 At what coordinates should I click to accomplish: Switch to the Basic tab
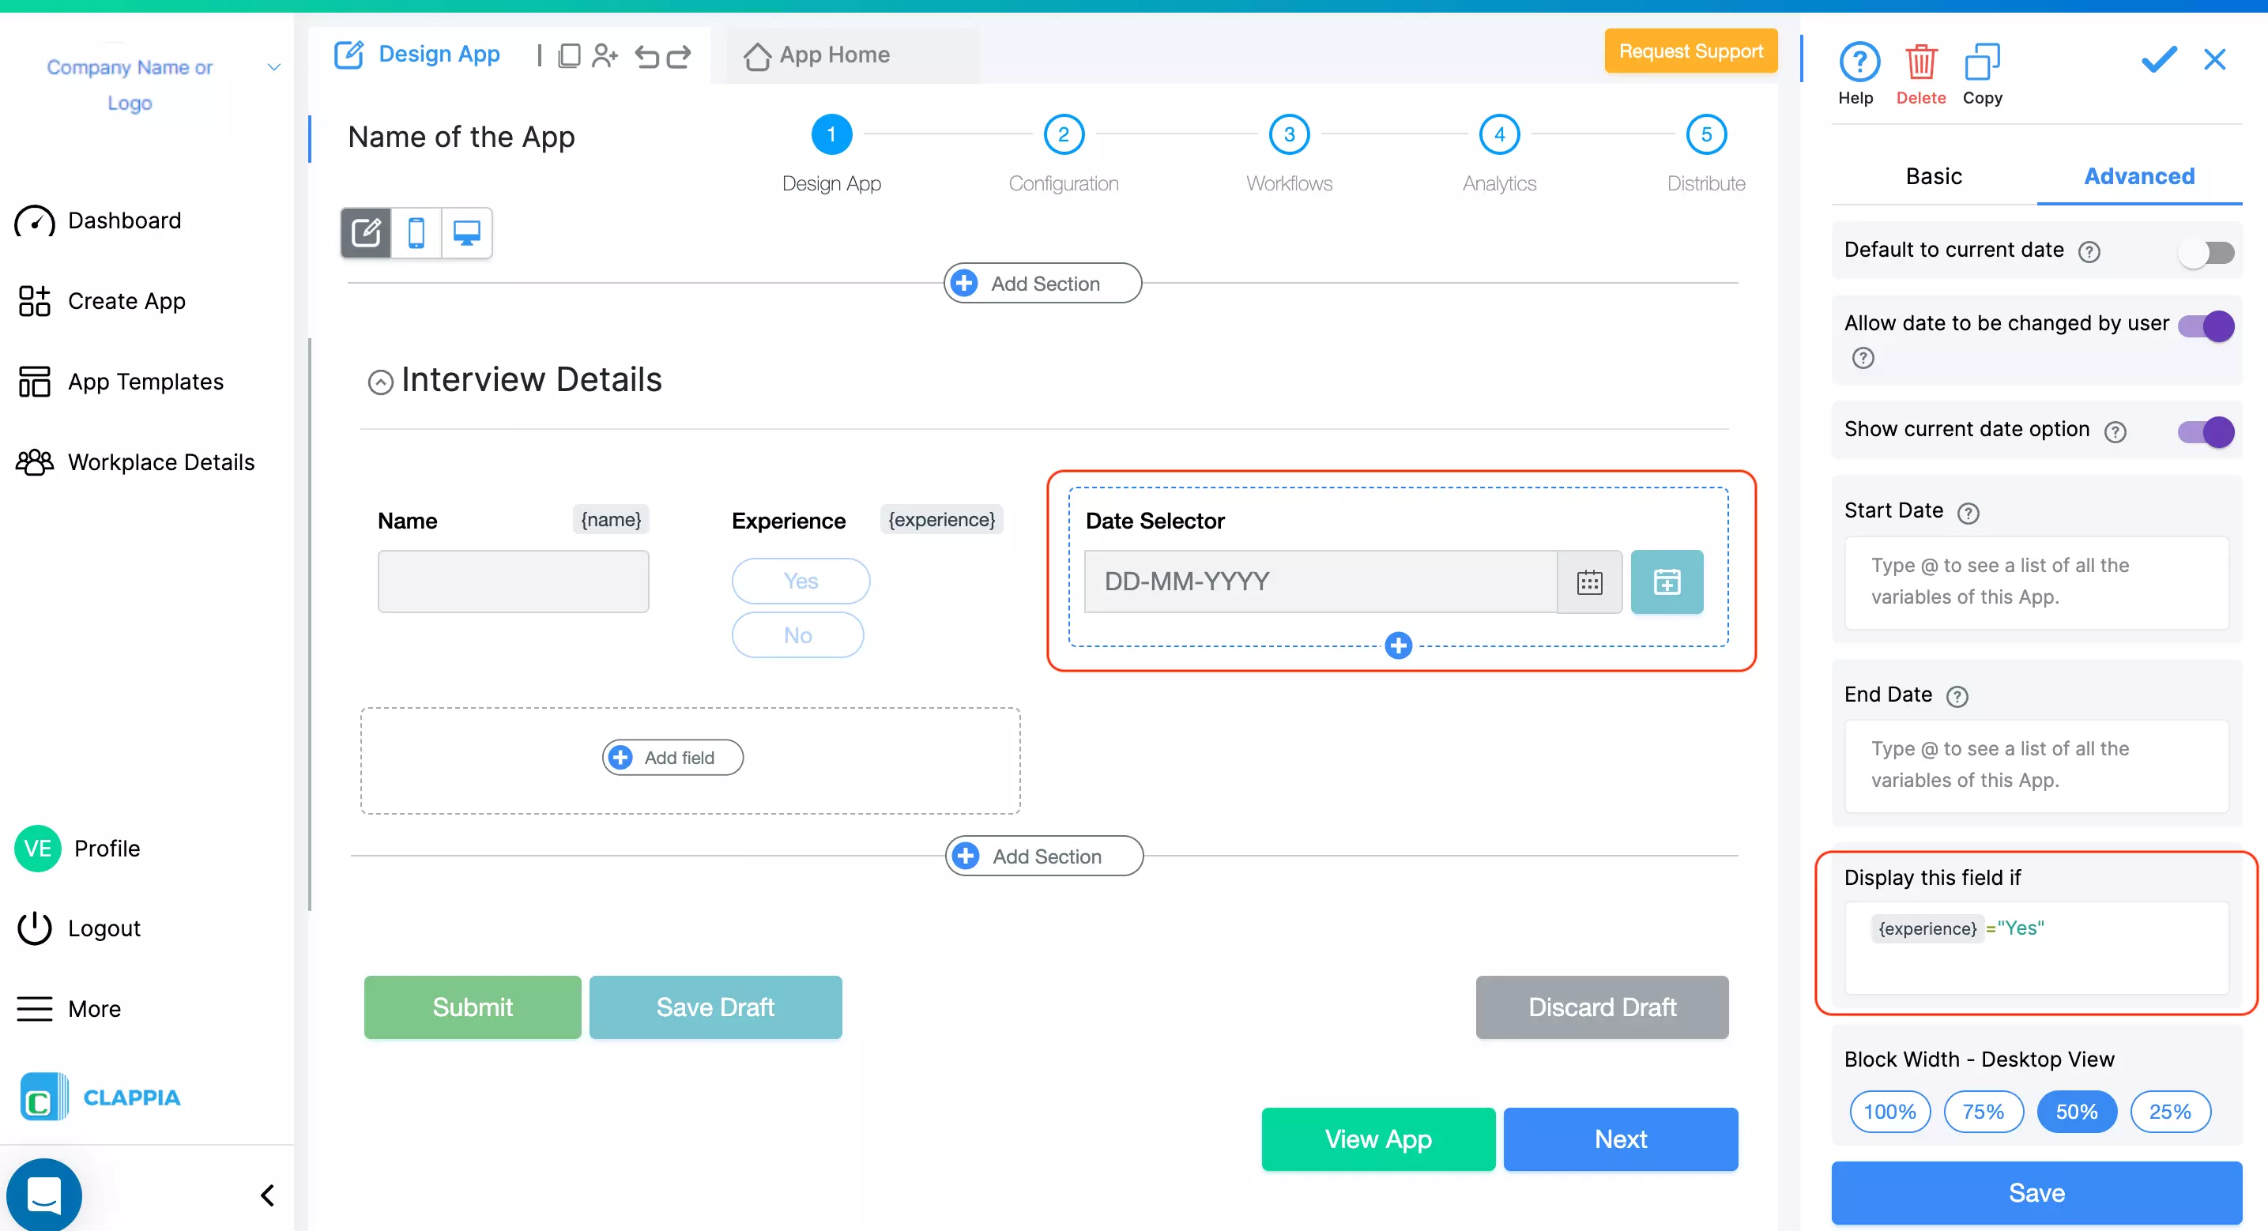(x=1934, y=176)
